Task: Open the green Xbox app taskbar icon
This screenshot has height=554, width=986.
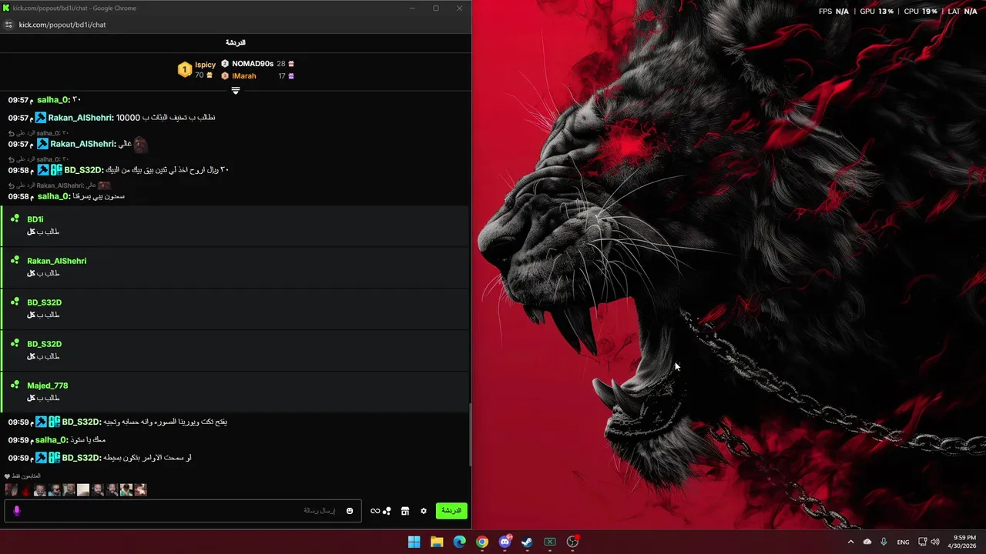Action: tap(550, 542)
